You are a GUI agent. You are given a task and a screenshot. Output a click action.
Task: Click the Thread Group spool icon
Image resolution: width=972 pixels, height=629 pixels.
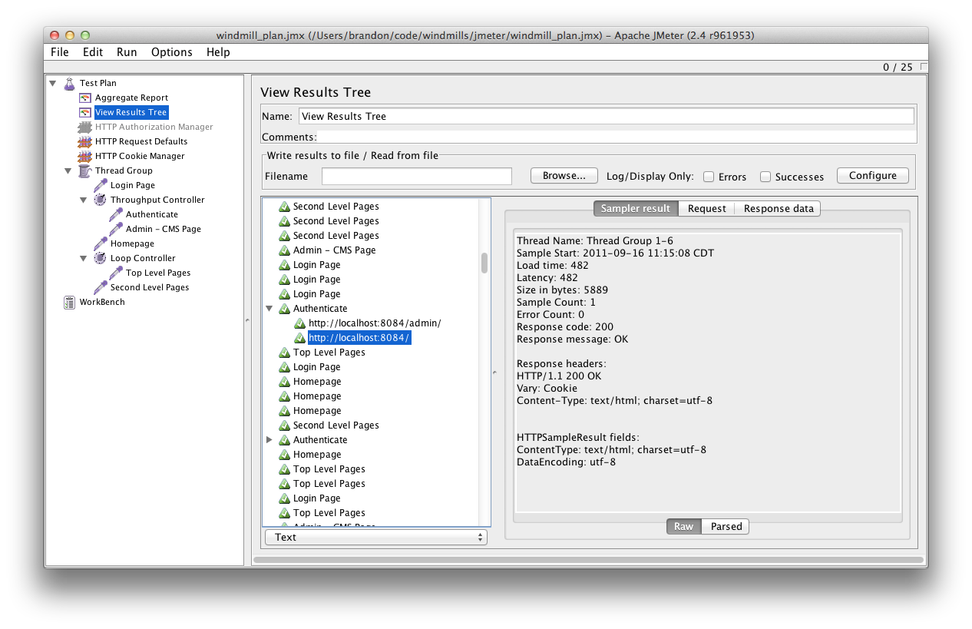pyautogui.click(x=84, y=170)
